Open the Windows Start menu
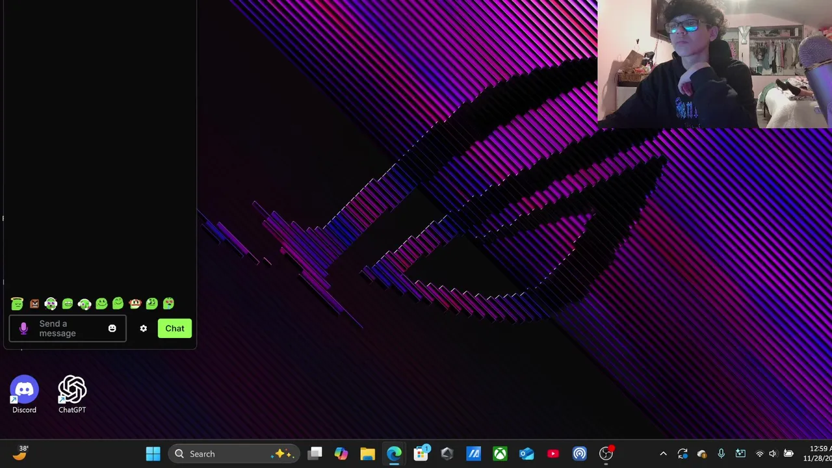Viewport: 832px width, 468px height. pyautogui.click(x=153, y=454)
